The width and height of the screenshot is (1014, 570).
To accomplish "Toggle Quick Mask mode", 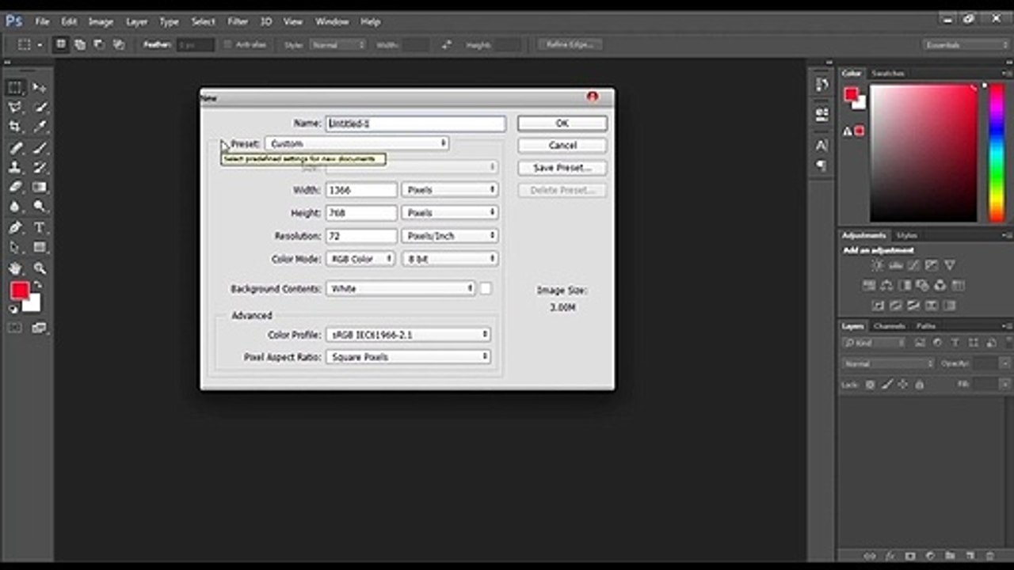I will click(x=15, y=328).
